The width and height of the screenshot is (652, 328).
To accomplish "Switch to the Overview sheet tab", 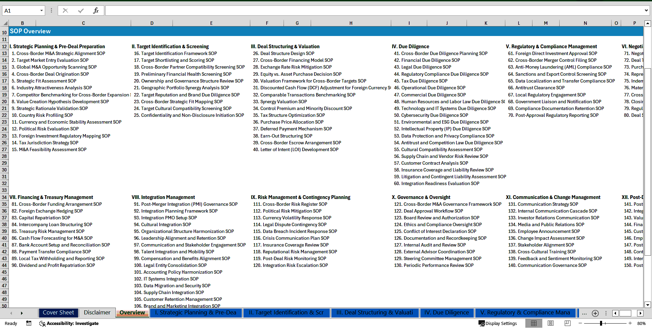I will (x=132, y=312).
